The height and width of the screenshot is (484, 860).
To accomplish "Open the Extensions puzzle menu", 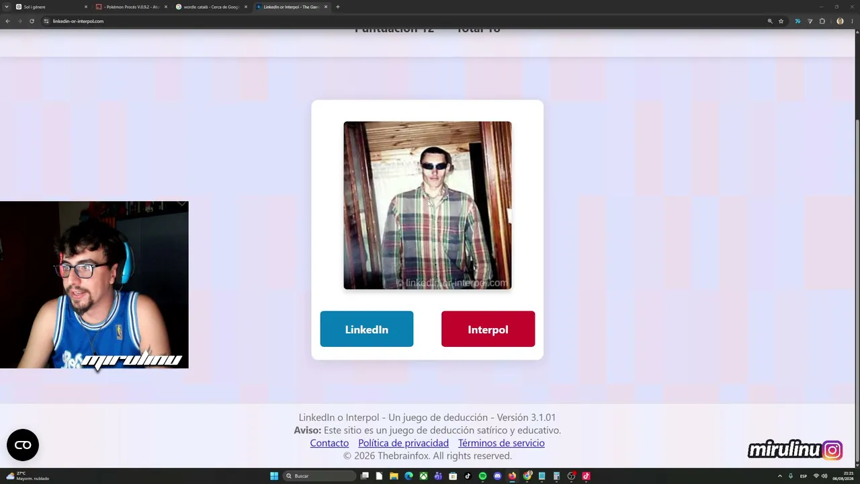I will (x=822, y=21).
